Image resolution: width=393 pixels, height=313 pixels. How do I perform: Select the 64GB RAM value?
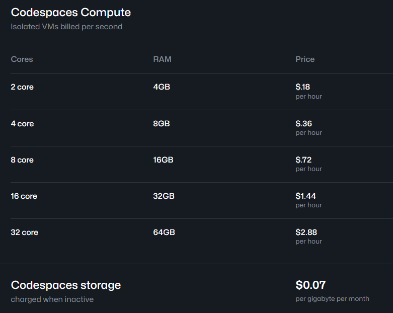coord(164,232)
